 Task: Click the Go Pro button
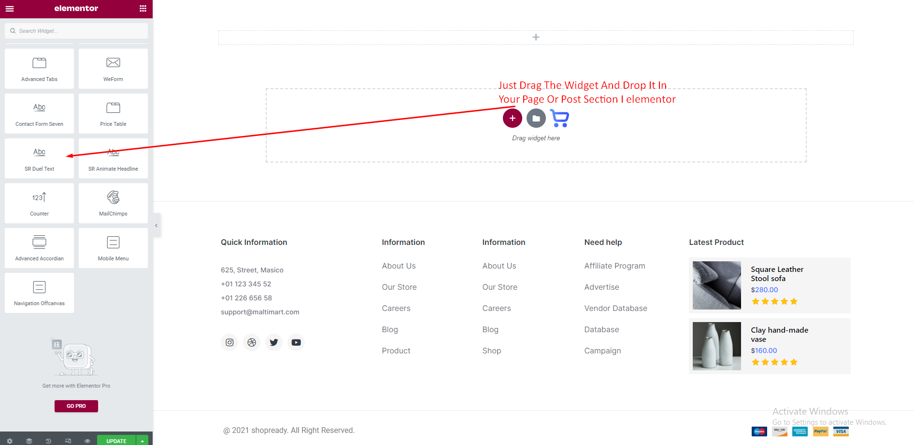76,406
